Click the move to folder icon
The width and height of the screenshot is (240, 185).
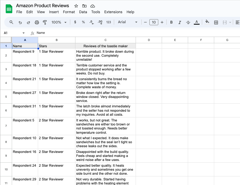pyautogui.click(x=84, y=6)
